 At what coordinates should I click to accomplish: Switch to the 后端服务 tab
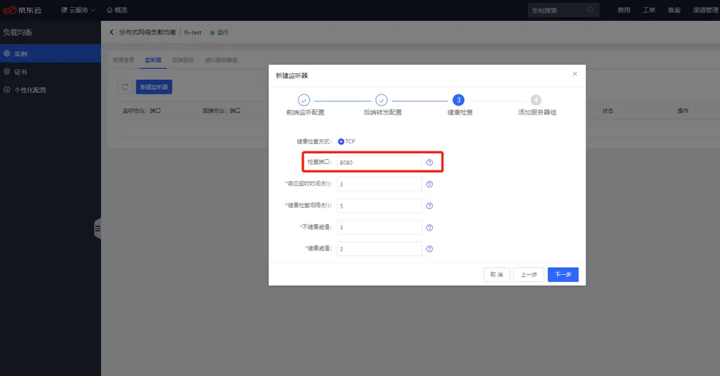point(183,60)
